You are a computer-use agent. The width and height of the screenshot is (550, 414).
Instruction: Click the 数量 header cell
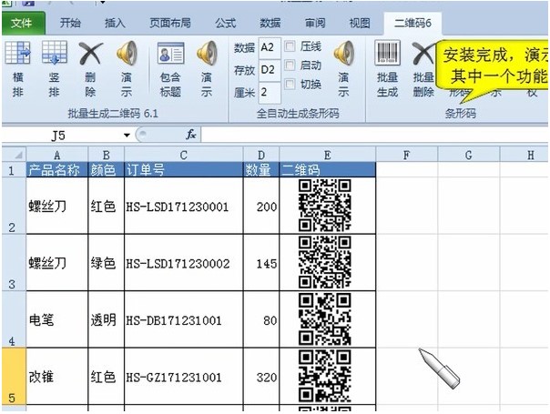261,169
